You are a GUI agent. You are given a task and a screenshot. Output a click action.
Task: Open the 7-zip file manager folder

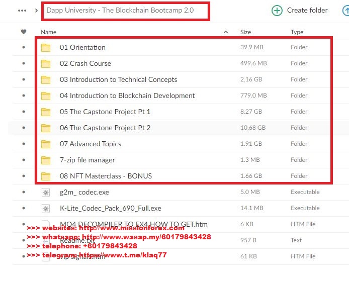(88, 160)
